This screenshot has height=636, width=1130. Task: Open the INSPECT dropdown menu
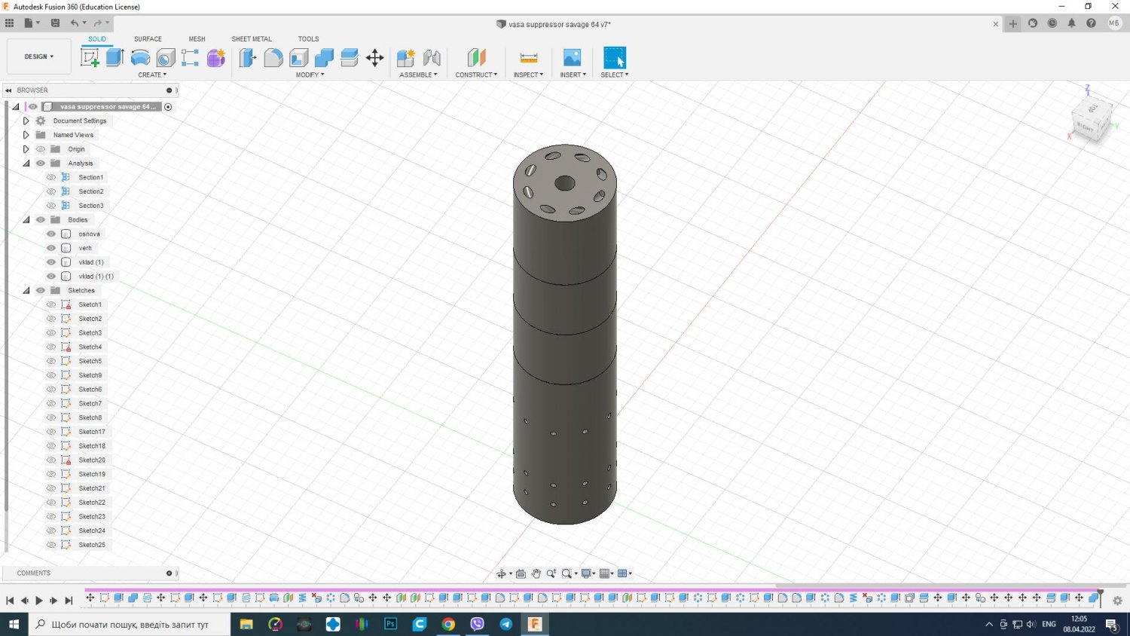[x=528, y=75]
